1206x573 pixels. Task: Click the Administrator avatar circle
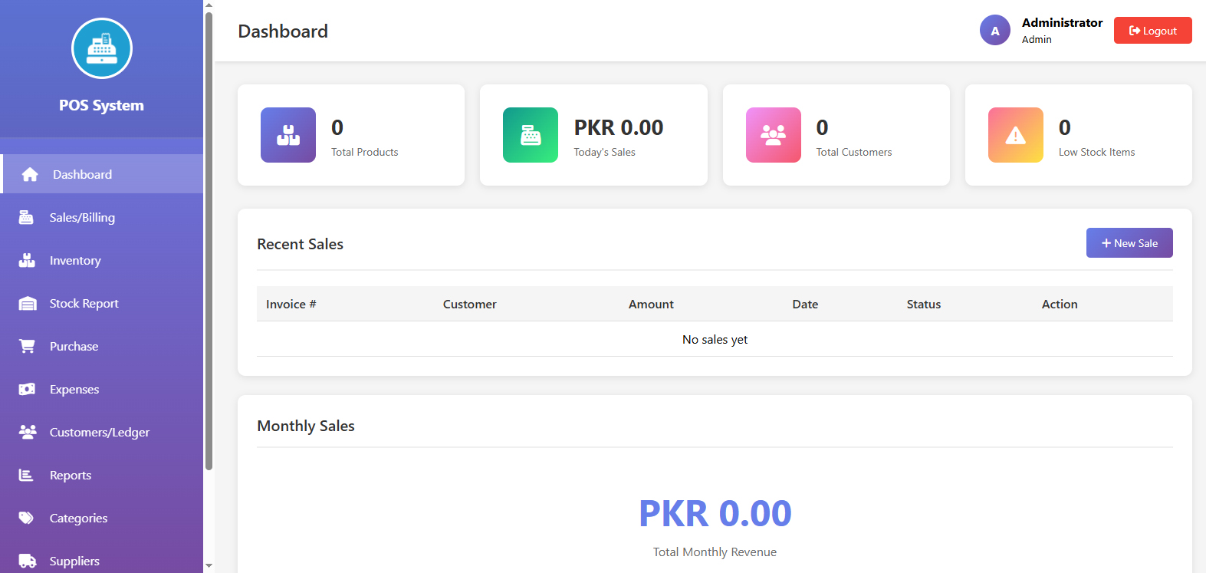[994, 31]
